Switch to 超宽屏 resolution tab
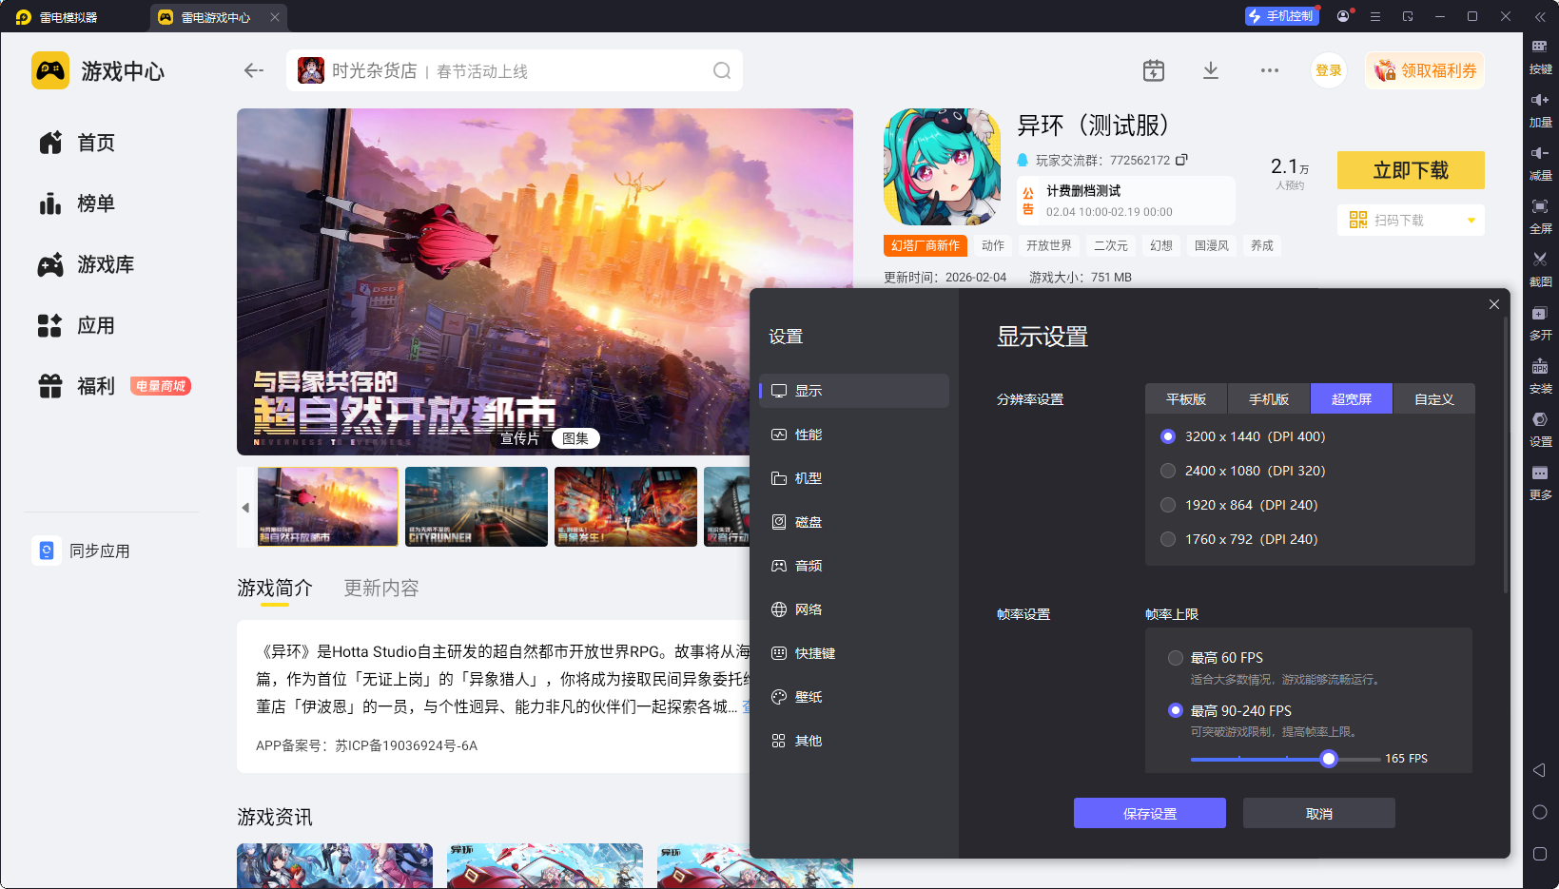Image resolution: width=1559 pixels, height=889 pixels. click(1352, 399)
